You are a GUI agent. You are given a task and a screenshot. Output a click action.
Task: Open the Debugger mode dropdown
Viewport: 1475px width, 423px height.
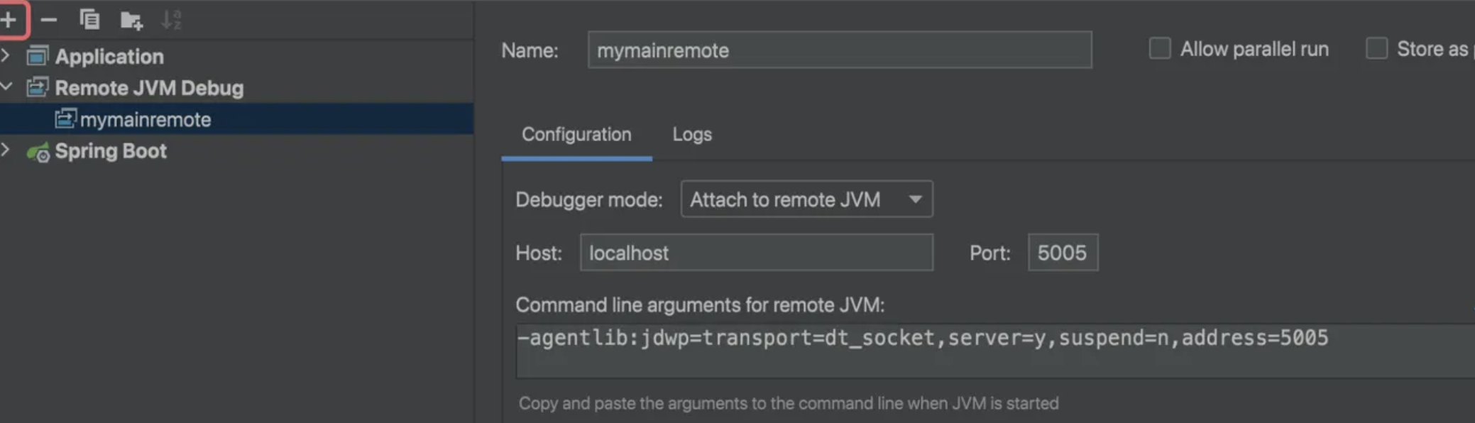[806, 199]
